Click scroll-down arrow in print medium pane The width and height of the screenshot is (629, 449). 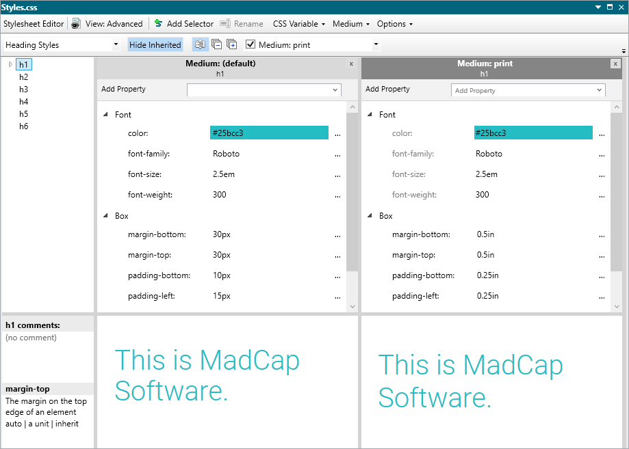click(x=617, y=306)
